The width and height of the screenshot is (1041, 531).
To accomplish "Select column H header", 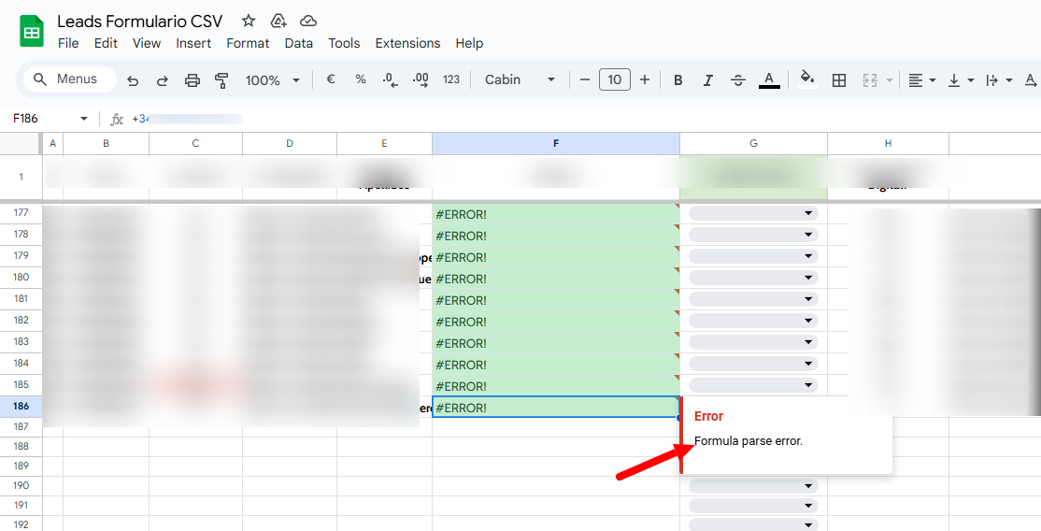I will point(888,144).
